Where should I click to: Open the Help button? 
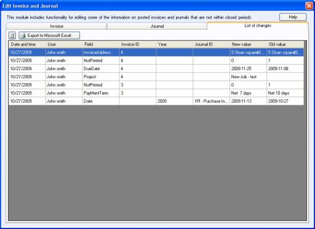point(293,17)
